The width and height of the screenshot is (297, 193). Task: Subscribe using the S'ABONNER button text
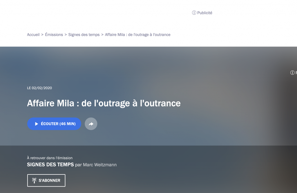coord(49,181)
